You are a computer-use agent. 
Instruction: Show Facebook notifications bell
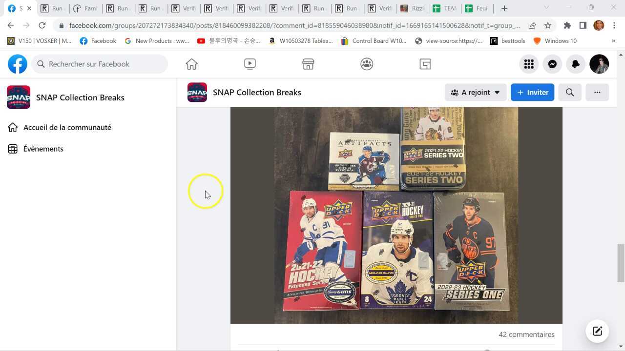[576, 64]
